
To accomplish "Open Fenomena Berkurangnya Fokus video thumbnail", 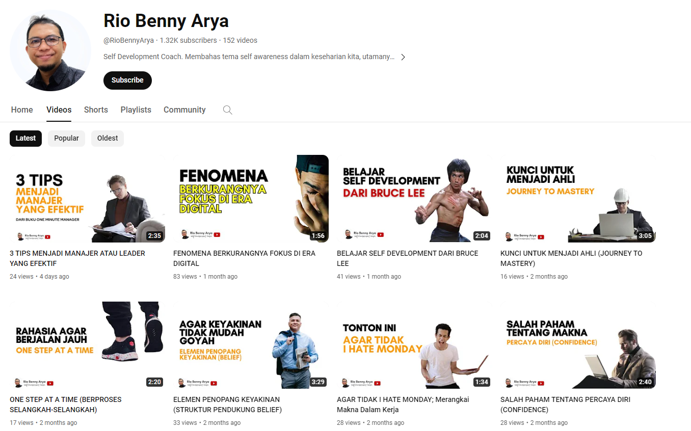I will point(251,199).
